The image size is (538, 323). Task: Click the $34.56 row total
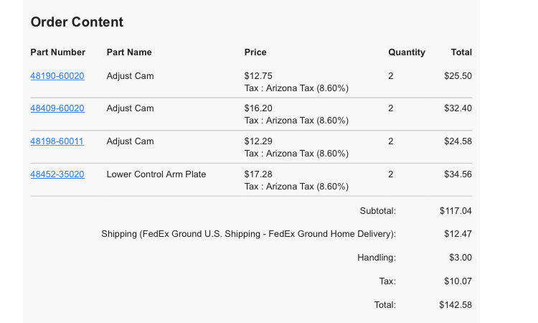pyautogui.click(x=458, y=174)
